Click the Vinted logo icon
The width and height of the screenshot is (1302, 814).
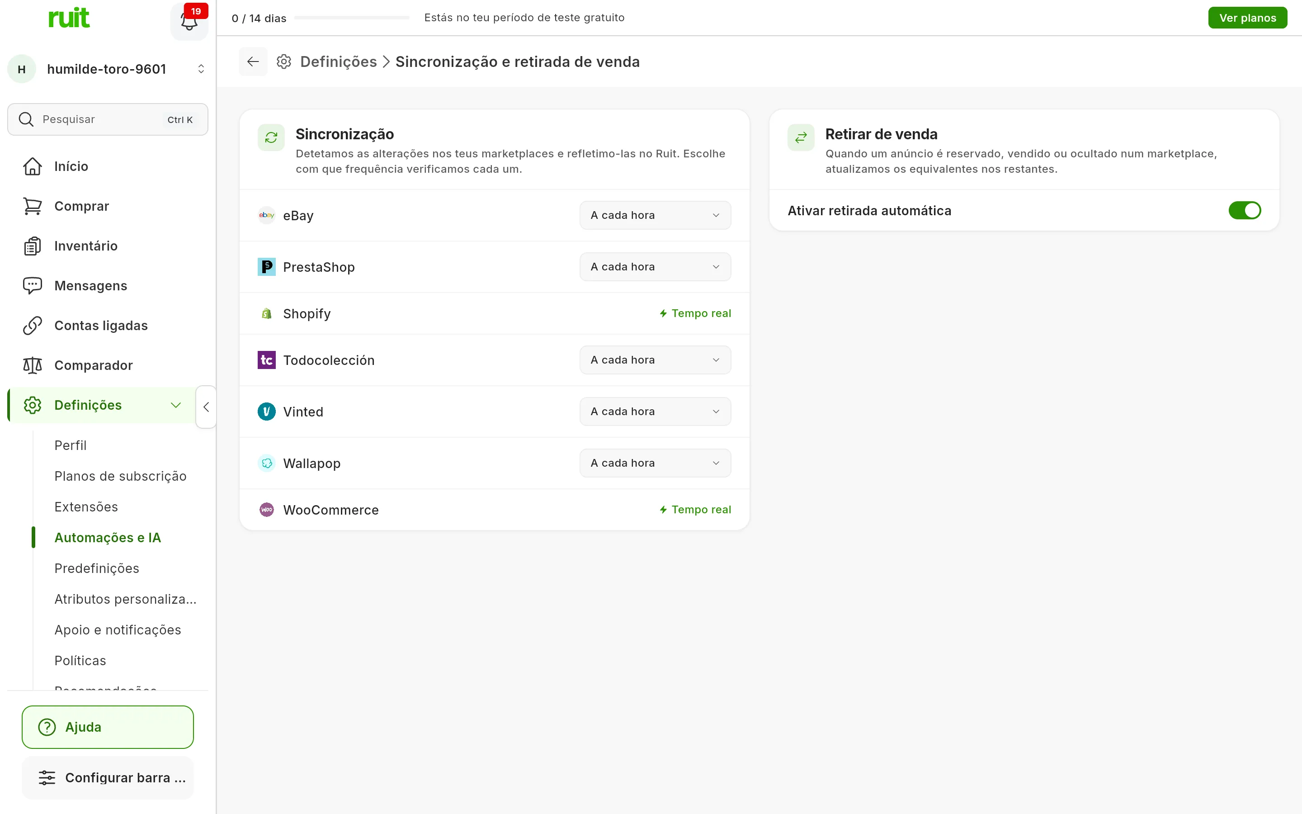click(x=267, y=412)
